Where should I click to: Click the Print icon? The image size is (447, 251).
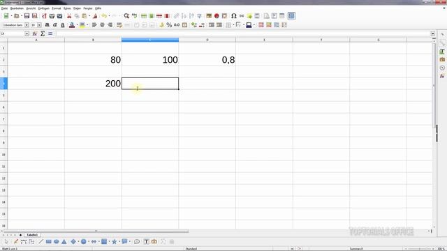(x=52, y=16)
